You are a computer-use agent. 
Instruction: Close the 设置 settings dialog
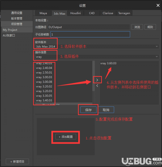tap(158, 5)
